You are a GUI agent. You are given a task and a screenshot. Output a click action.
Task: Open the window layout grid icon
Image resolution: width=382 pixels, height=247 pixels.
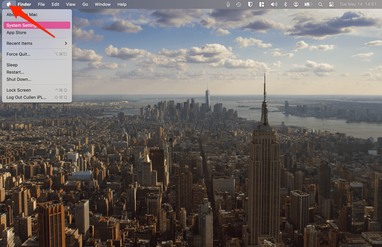pos(262,4)
